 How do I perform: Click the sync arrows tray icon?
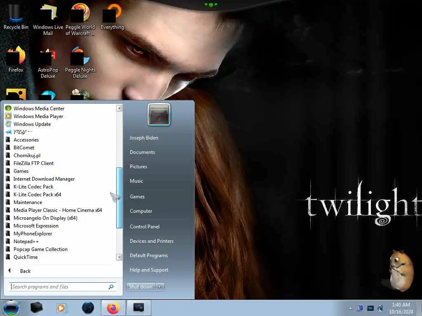(380, 308)
